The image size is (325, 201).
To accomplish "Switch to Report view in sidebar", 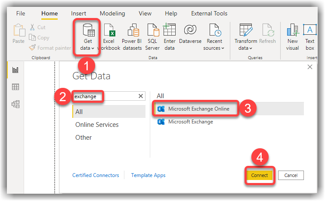I will click(15, 70).
